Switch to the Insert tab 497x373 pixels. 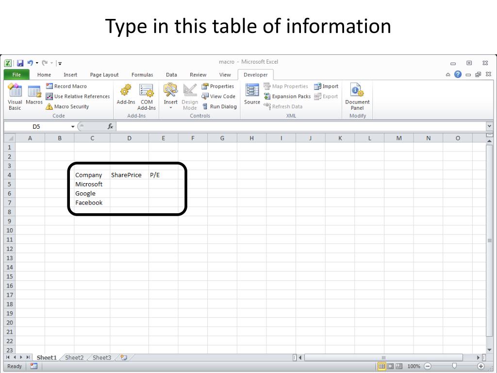[x=70, y=75]
